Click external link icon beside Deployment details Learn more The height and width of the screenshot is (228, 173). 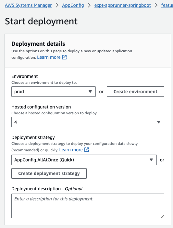64,57
